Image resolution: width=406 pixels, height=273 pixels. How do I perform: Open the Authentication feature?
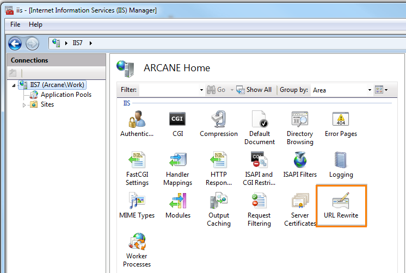(137, 123)
